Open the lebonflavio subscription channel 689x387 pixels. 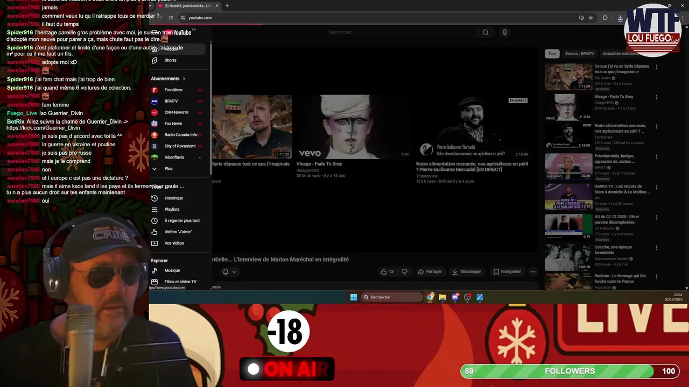(177, 157)
